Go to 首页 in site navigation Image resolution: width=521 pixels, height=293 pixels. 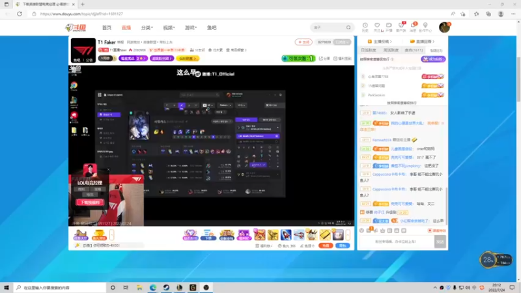click(x=107, y=27)
